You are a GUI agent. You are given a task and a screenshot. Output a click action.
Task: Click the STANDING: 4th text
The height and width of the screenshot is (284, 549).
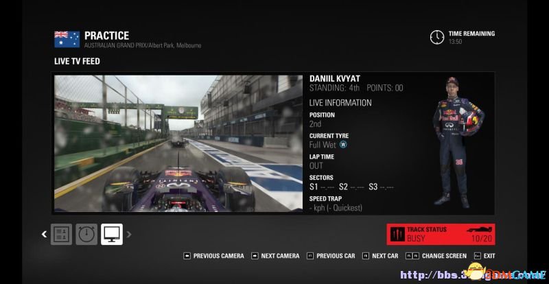pyautogui.click(x=334, y=88)
